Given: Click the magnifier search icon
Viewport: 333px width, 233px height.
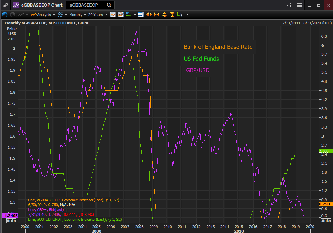Looking at the screenshot, I should [109, 5].
